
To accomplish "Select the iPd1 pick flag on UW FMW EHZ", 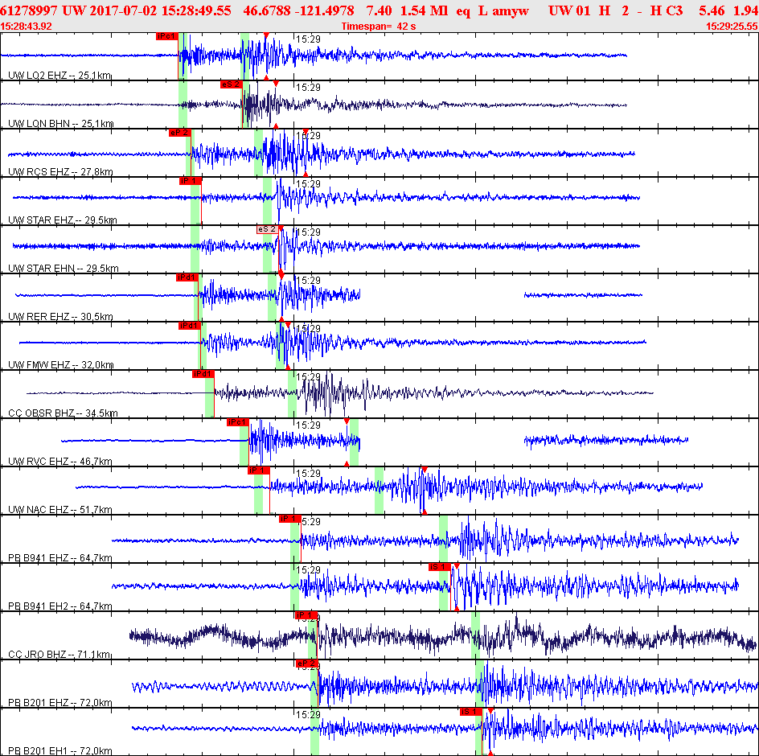I will (x=189, y=326).
